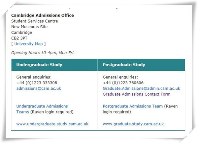Viewport: 198px width, 143px height.
Task: Go to www.graduate.study.cam.ac.uk
Action: [x=133, y=124]
